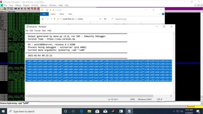203x114 pixels.
Task: Click the Step into icon in debugger toolbar
Action: (x=29, y=9)
